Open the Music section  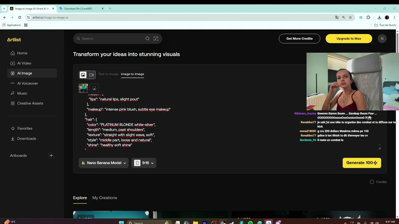(x=32, y=93)
